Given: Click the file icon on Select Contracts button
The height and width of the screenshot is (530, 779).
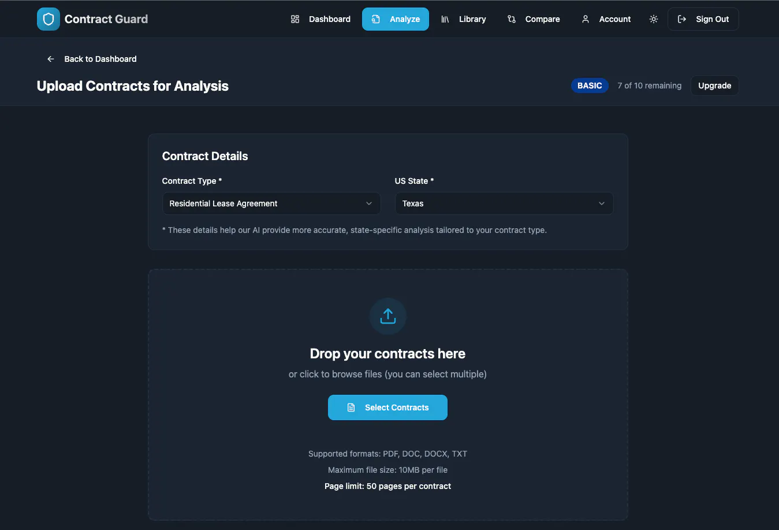Looking at the screenshot, I should [x=351, y=407].
